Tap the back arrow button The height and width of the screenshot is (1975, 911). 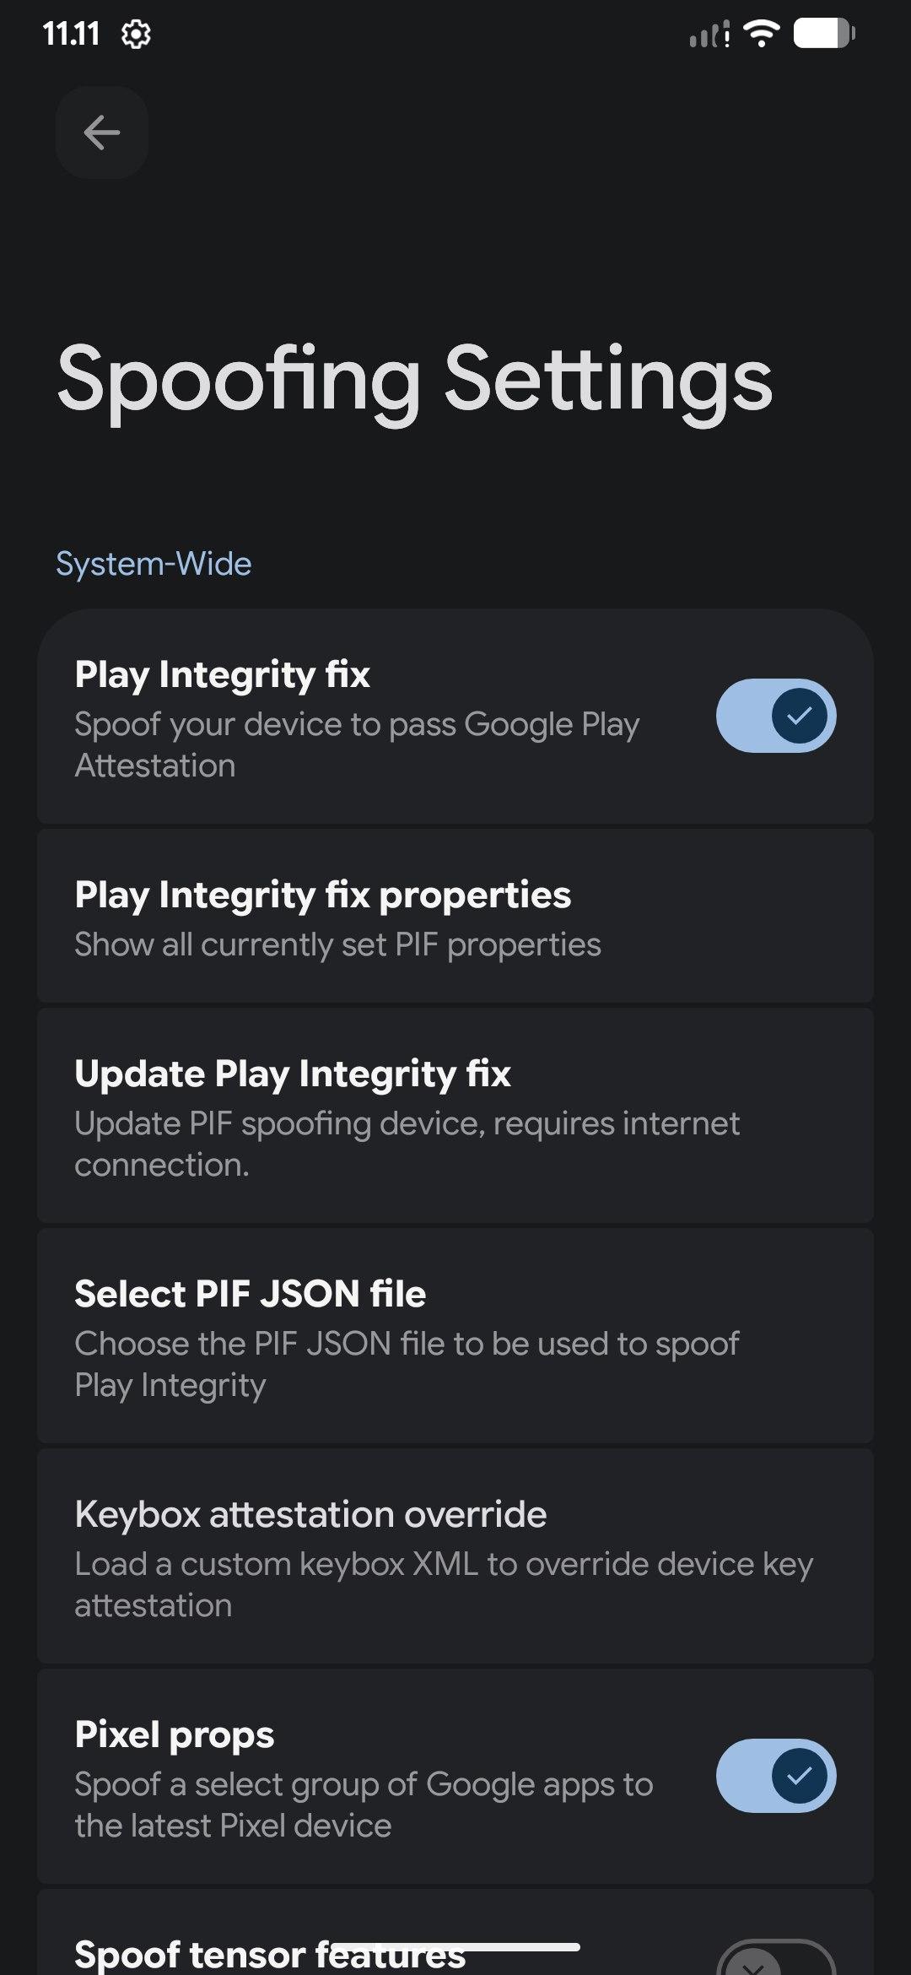click(x=102, y=133)
